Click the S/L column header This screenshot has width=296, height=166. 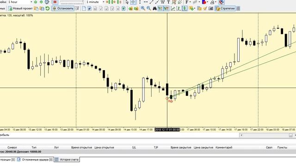coord(134,148)
